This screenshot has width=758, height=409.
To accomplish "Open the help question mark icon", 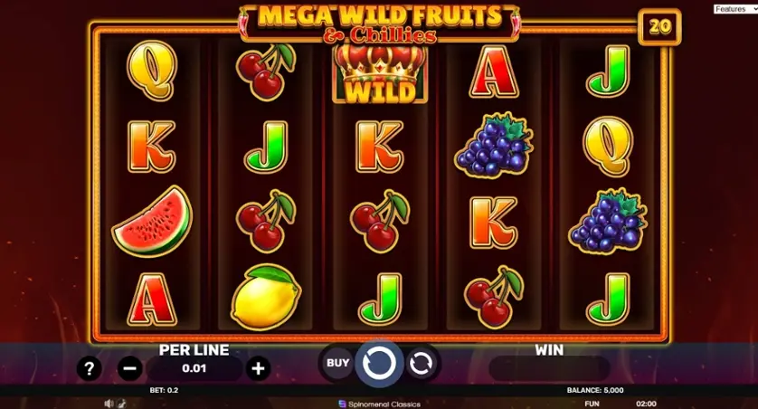I will pos(89,369).
